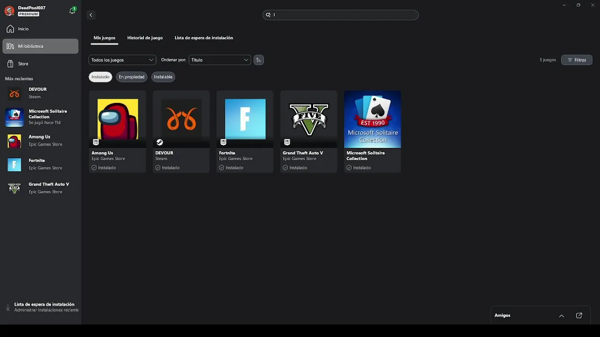This screenshot has height=337, width=600.
Task: Click the download queue arrow icon
Action: point(8,308)
